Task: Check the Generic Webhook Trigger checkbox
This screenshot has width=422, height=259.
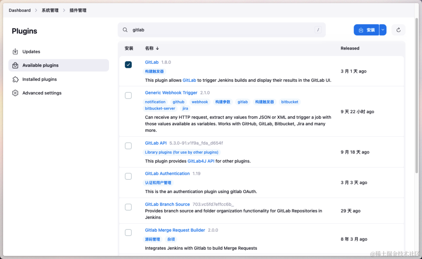Action: pos(129,96)
